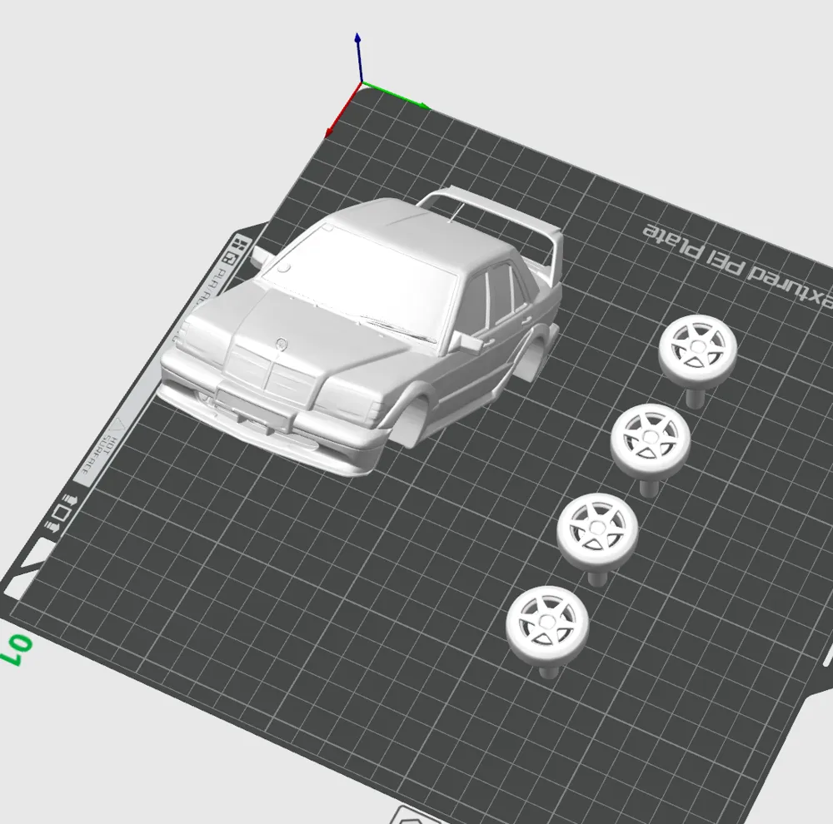Click the green plate number 01

click(x=17, y=649)
